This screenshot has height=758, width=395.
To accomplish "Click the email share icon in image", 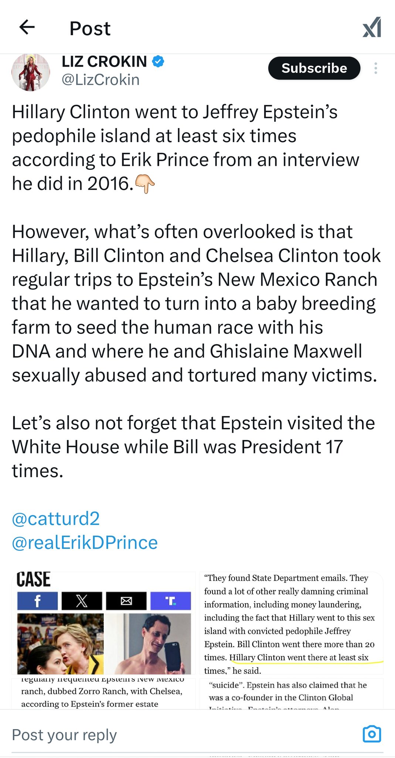I will [126, 601].
